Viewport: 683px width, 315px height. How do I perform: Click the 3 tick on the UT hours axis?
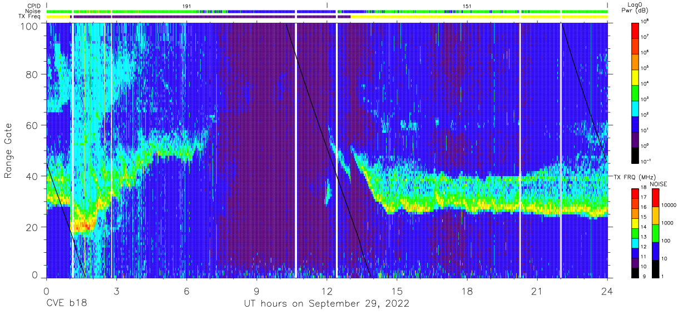(x=116, y=291)
